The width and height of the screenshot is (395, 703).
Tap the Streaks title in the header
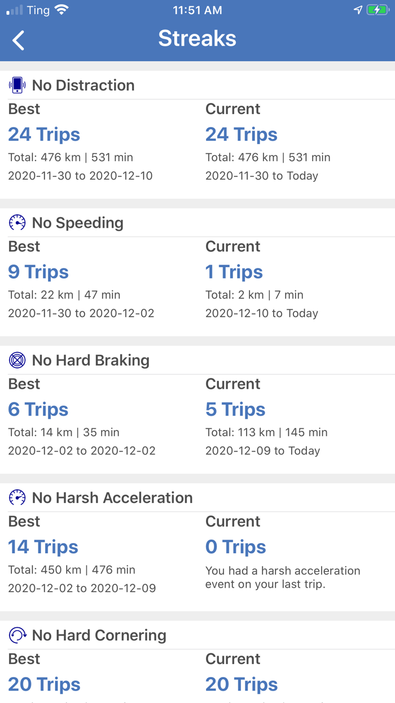197,39
